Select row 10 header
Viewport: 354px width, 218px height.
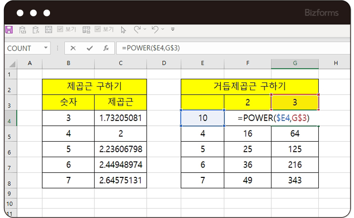[10, 204]
